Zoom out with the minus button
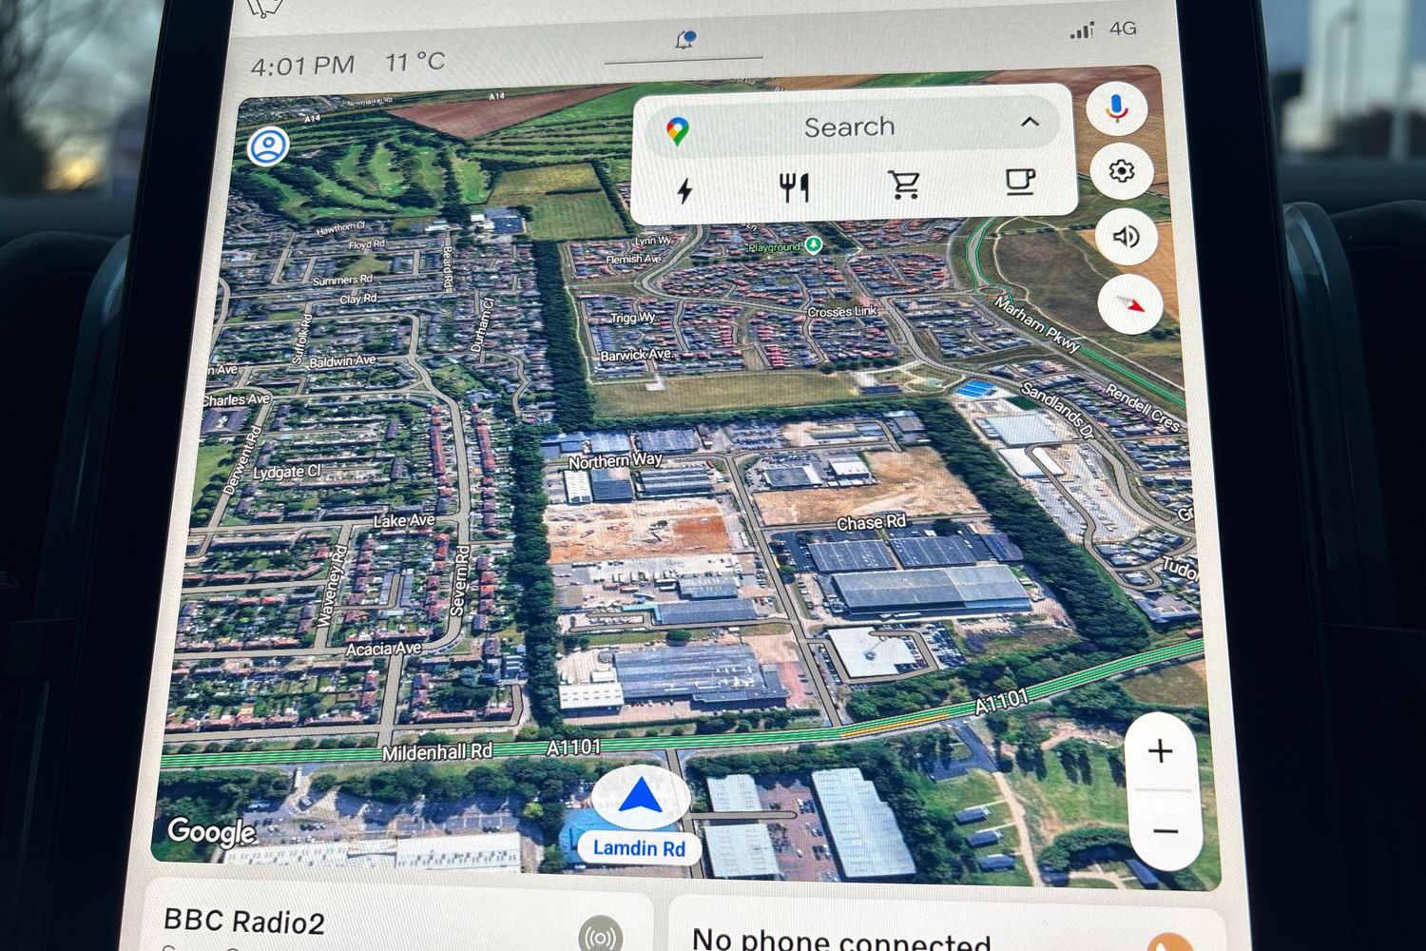Screen dimensions: 1426x951 pos(1166,831)
